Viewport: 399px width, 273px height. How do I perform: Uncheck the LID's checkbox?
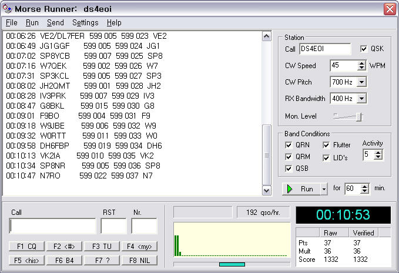click(x=326, y=158)
